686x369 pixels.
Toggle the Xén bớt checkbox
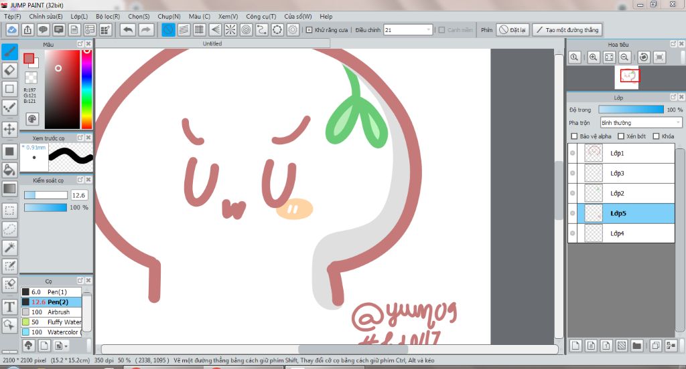(621, 136)
